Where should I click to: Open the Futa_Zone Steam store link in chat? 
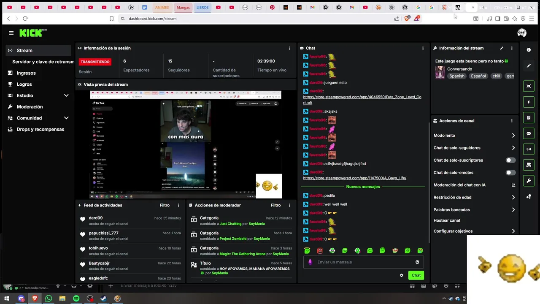click(362, 100)
